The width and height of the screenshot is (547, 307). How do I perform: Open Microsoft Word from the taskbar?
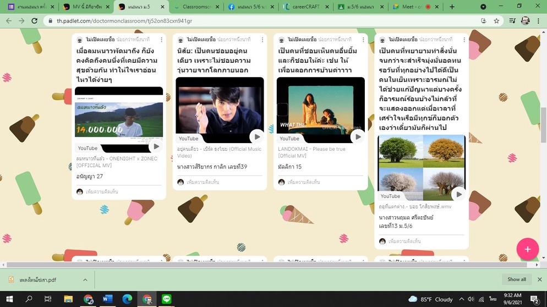pyautogui.click(x=107, y=299)
